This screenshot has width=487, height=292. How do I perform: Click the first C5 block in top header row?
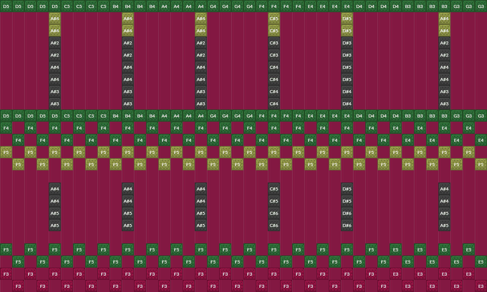tap(67, 6)
